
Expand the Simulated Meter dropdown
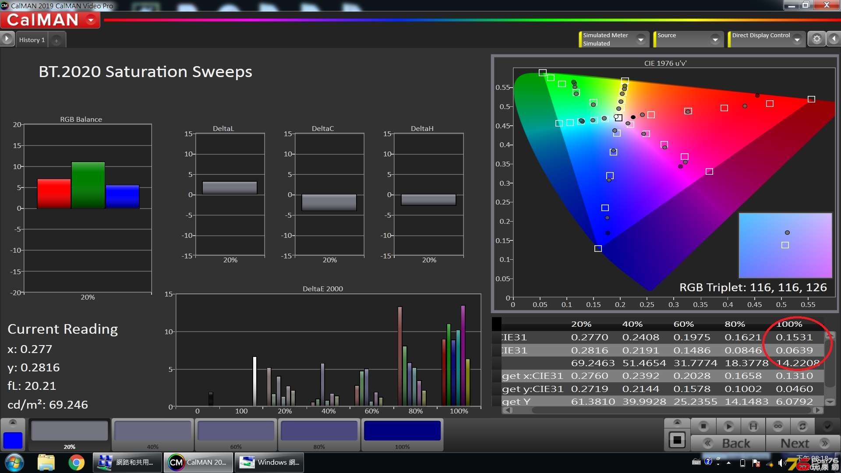(x=641, y=39)
